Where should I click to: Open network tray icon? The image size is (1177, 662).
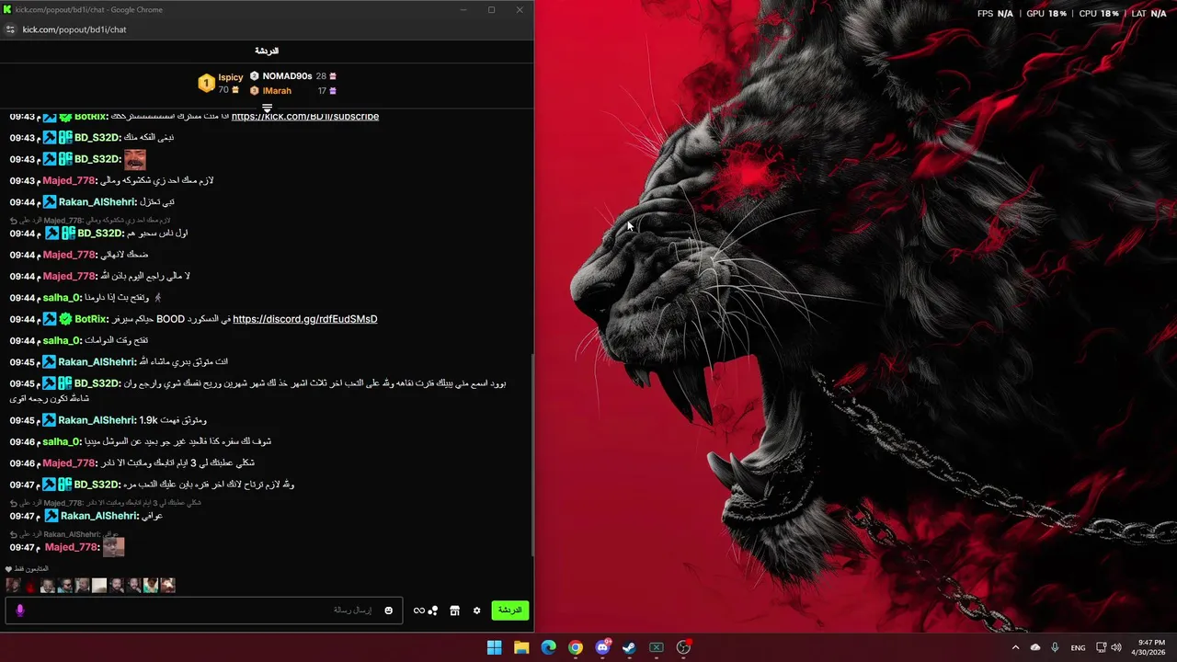point(1101,647)
